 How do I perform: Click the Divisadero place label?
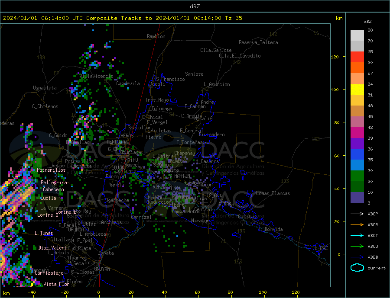point(211,135)
